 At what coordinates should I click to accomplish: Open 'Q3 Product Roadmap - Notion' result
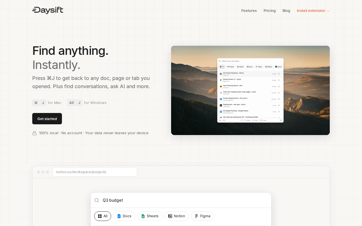click(250, 74)
